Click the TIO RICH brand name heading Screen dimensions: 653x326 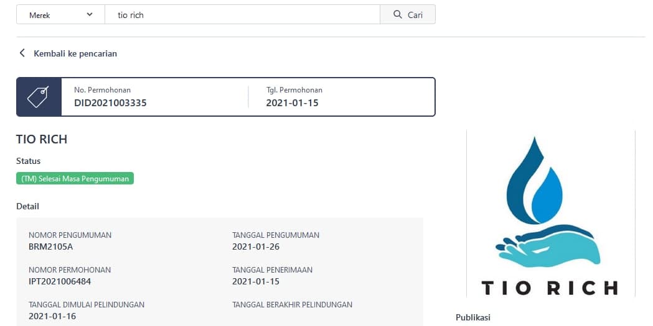click(x=42, y=139)
